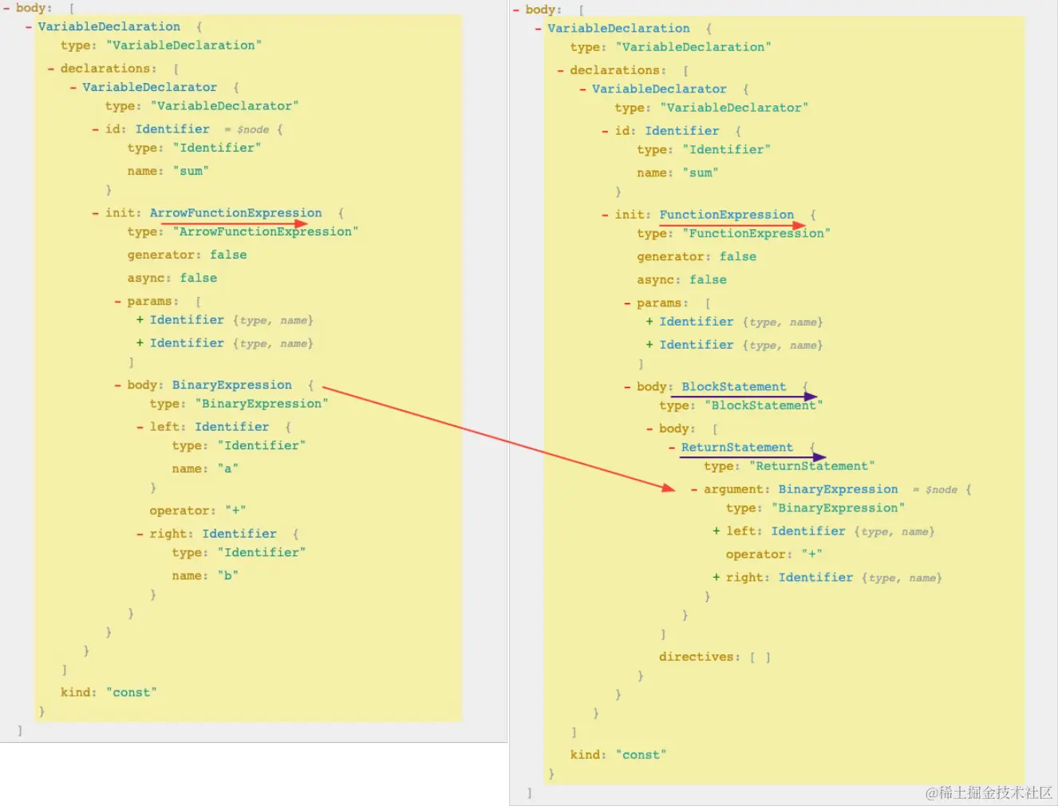
Task: Collapse params array under ArrowFunctionExpression
Action: tap(118, 302)
